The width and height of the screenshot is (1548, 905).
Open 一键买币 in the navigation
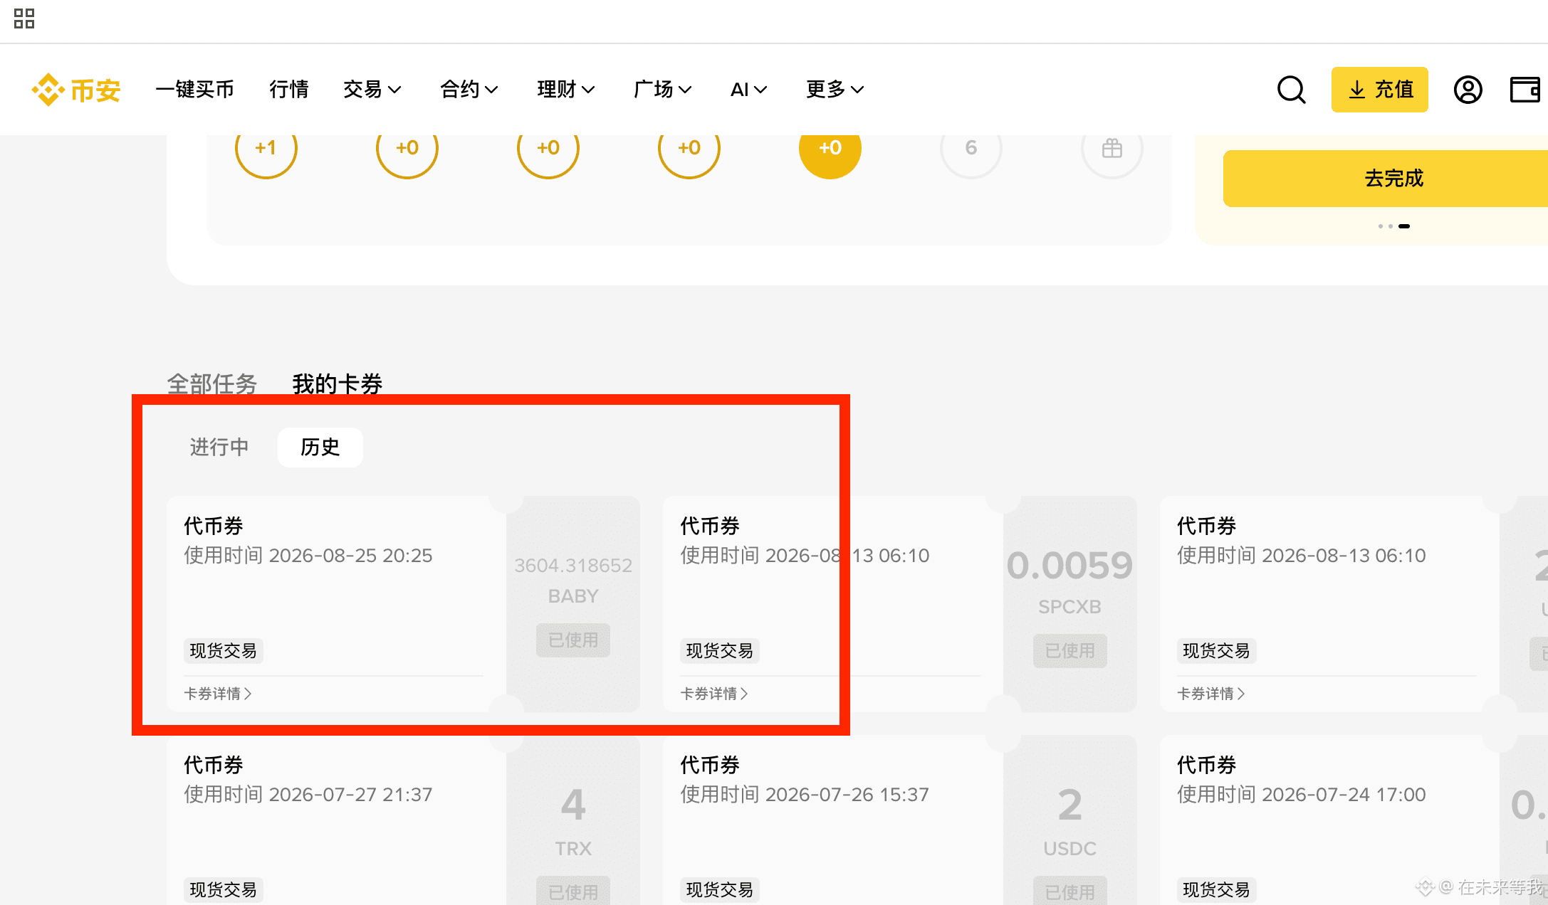tap(195, 90)
